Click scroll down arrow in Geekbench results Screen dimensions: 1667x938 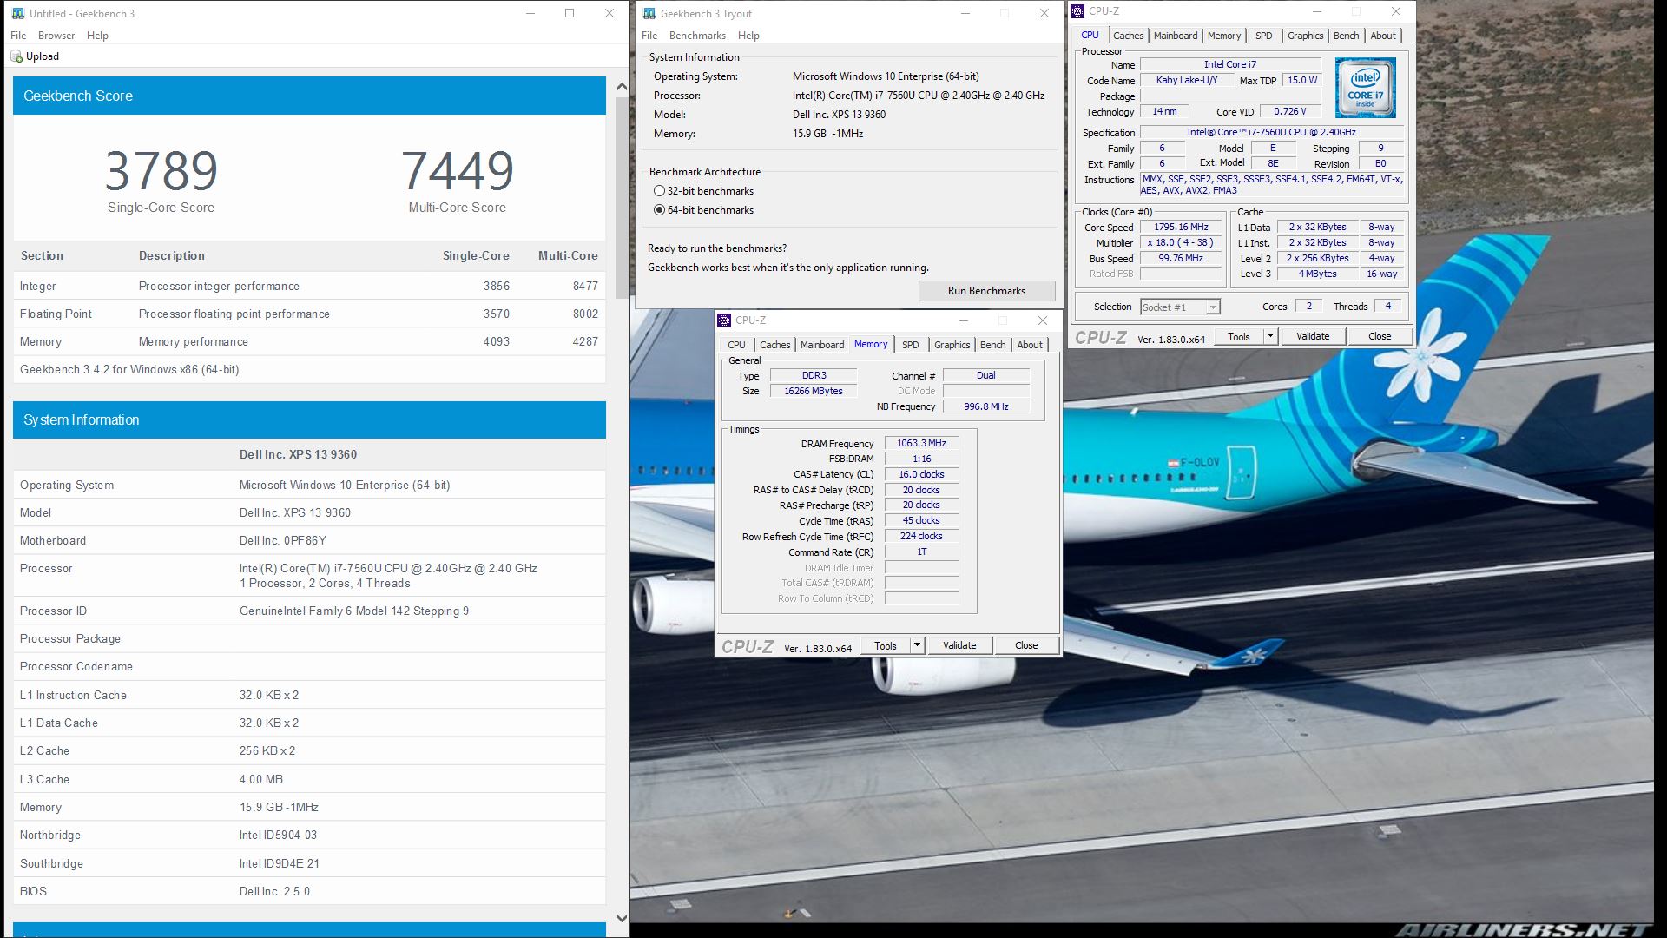click(622, 918)
